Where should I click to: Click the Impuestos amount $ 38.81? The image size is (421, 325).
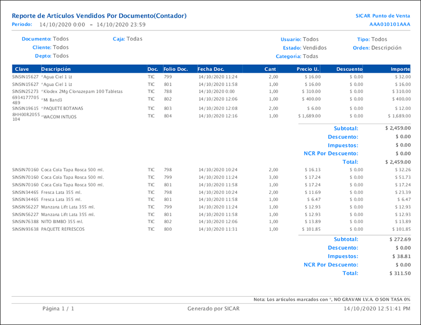point(400,256)
